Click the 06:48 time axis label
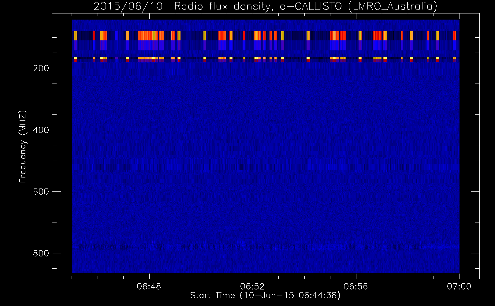The height and width of the screenshot is (306, 495). (x=149, y=287)
